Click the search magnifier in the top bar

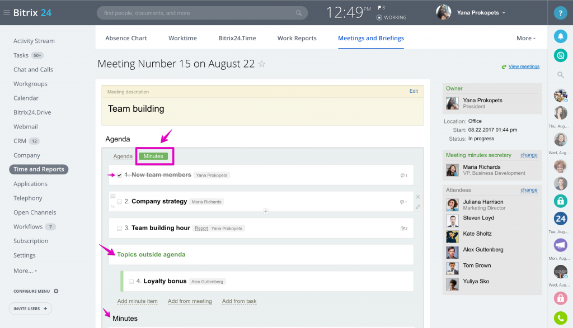click(x=299, y=13)
